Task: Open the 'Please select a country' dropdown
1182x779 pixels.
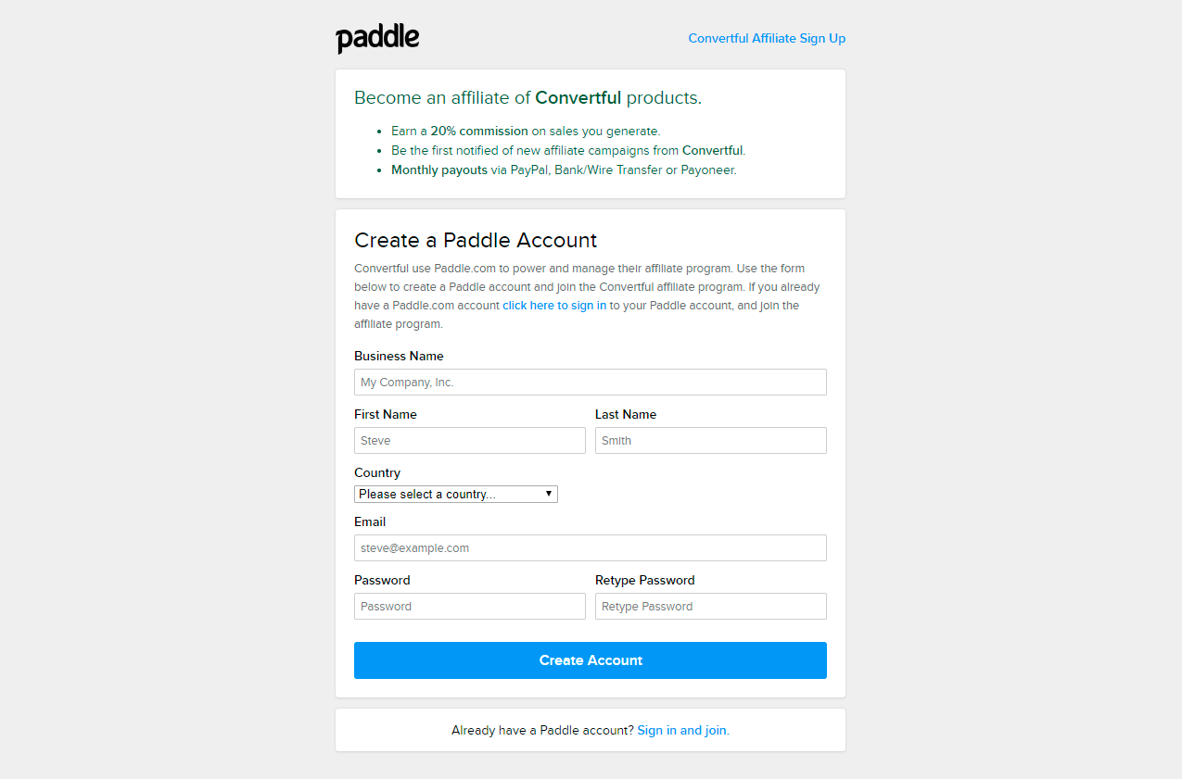Action: coord(456,495)
